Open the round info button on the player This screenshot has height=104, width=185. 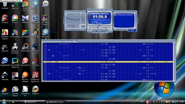[90, 29]
